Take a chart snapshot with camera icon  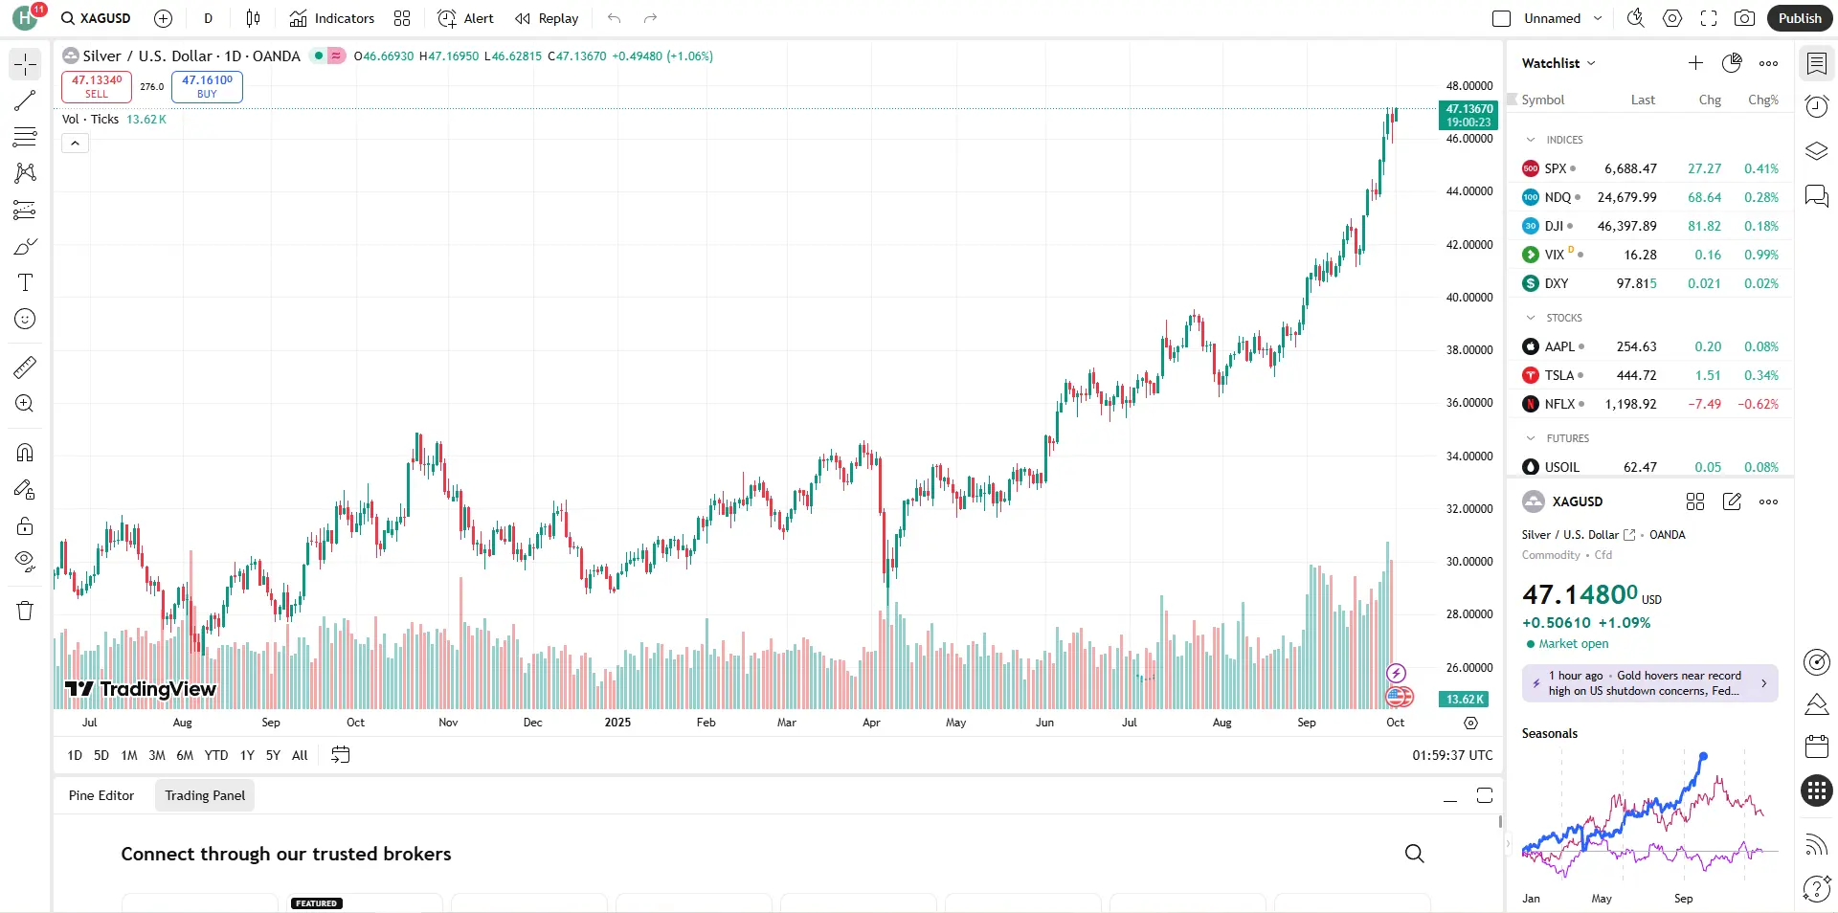tap(1745, 18)
